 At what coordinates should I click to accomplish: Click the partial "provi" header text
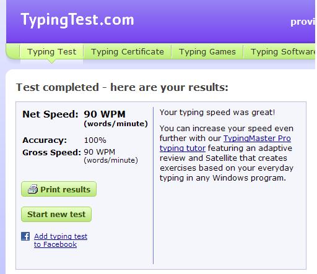coord(303,22)
